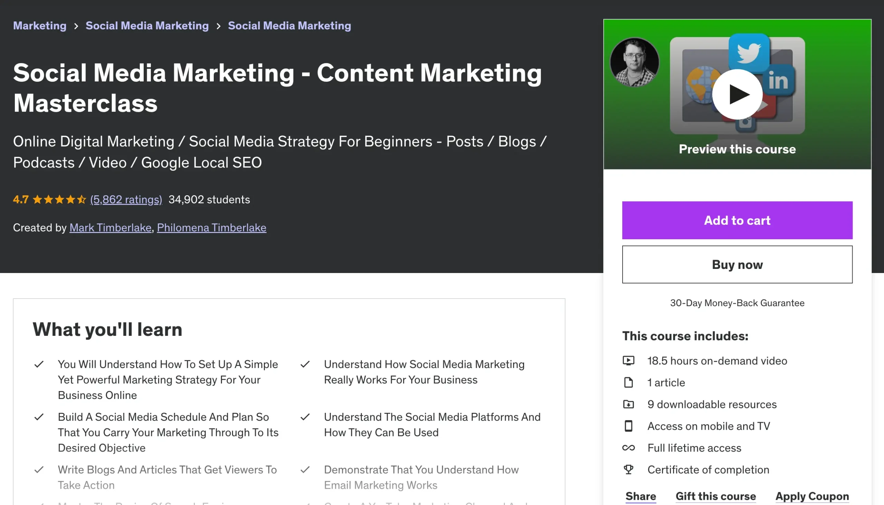Click the on-demand video icon
Screen dimensions: 884x505
point(628,361)
